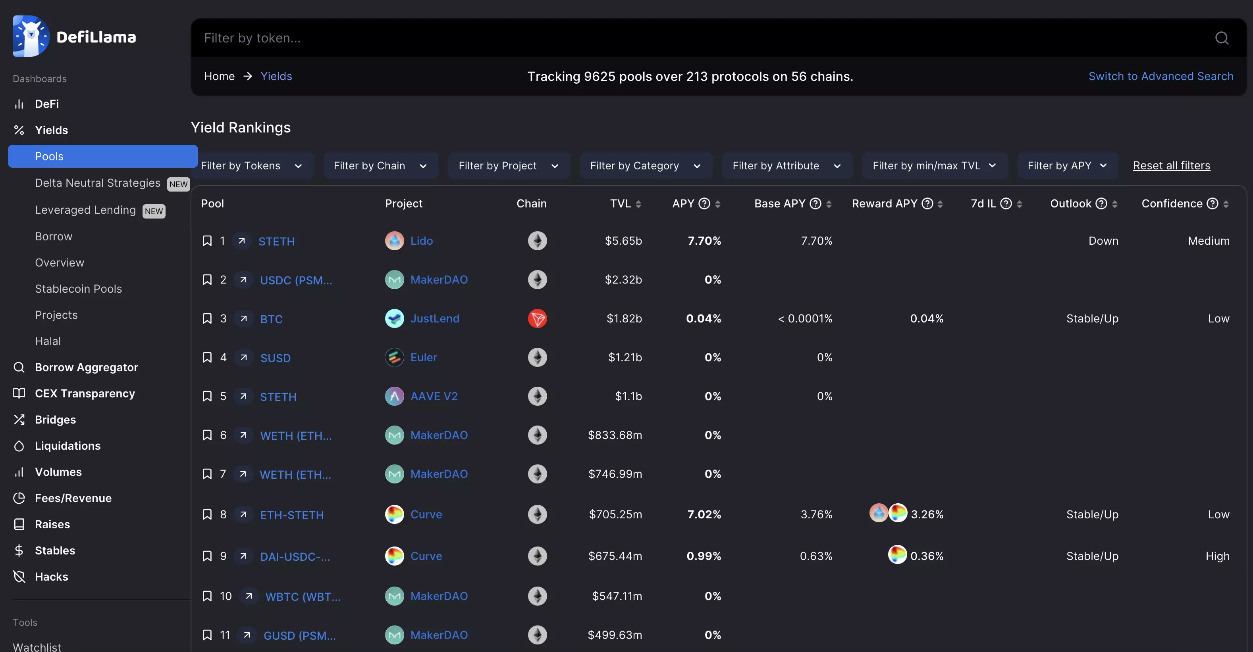Click the JustLend project icon
Image resolution: width=1253 pixels, height=652 pixels.
tap(395, 319)
